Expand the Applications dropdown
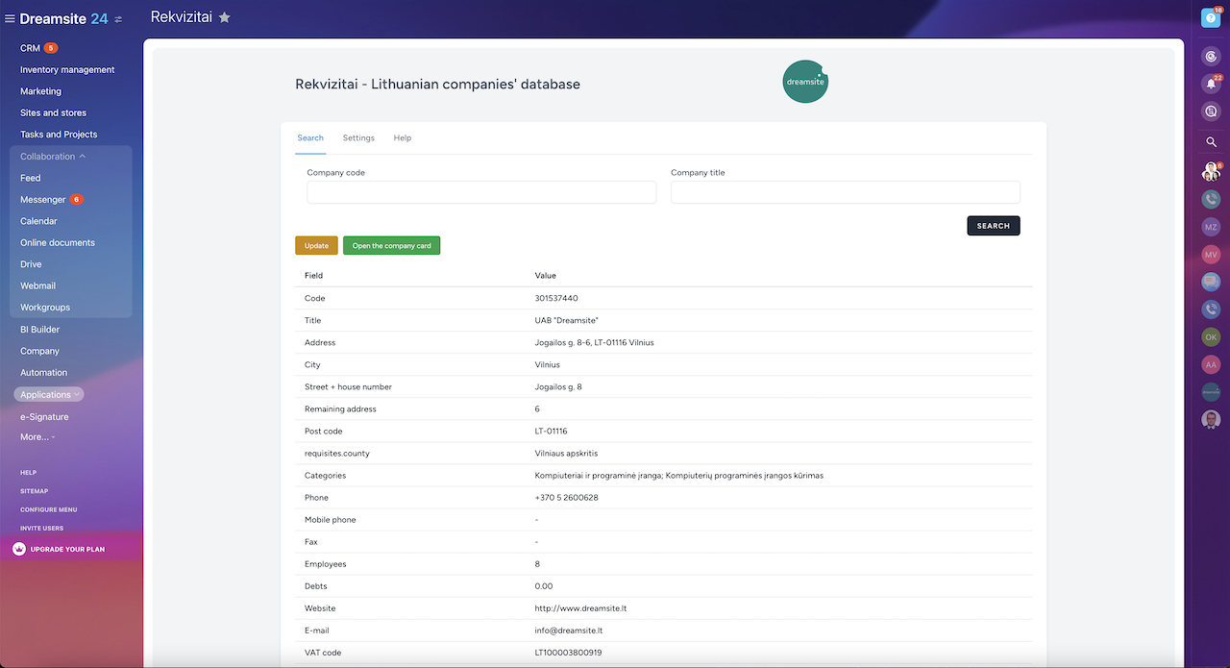 (48, 394)
